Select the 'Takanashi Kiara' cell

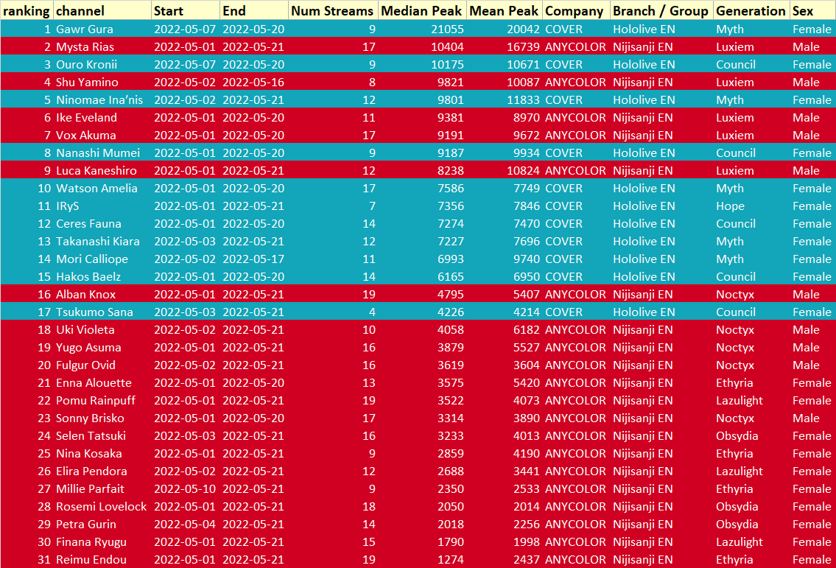[102, 241]
